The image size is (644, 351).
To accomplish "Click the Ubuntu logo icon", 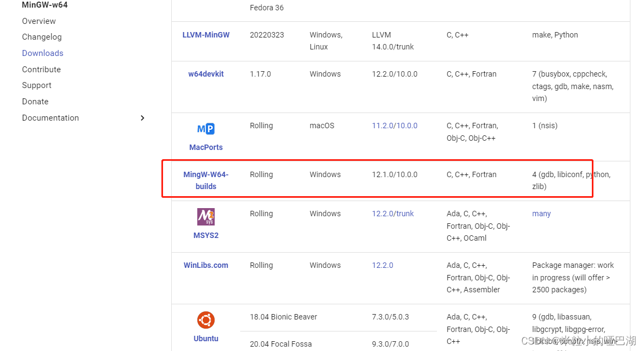I will click(x=206, y=320).
